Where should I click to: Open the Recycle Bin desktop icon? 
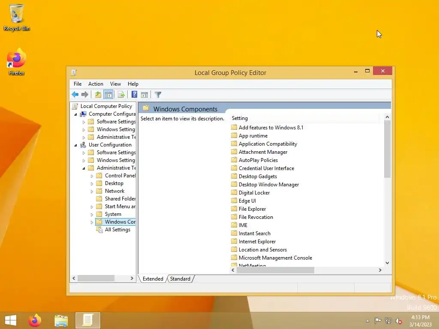[x=17, y=18]
